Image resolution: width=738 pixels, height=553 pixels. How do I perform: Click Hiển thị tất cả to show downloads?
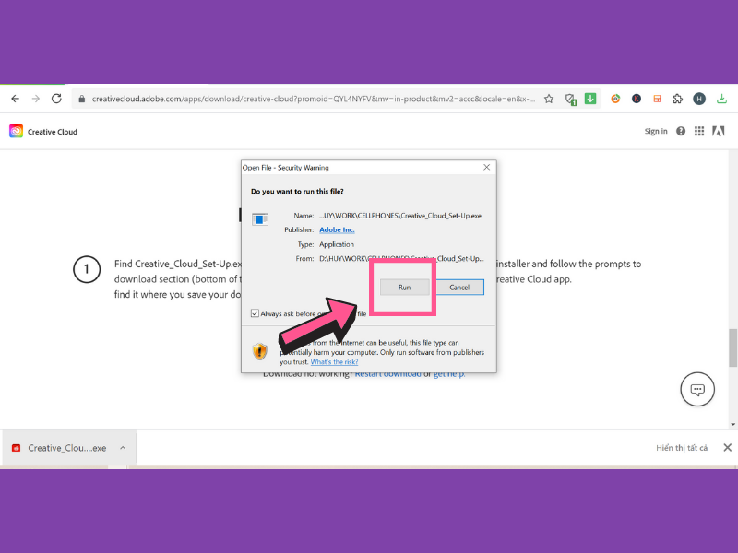tap(682, 448)
